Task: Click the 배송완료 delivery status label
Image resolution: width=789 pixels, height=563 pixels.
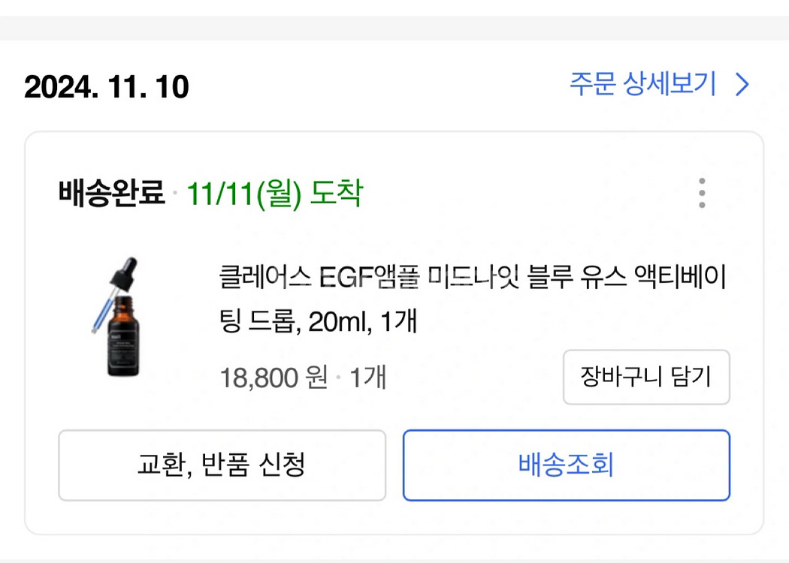Action: coord(110,192)
